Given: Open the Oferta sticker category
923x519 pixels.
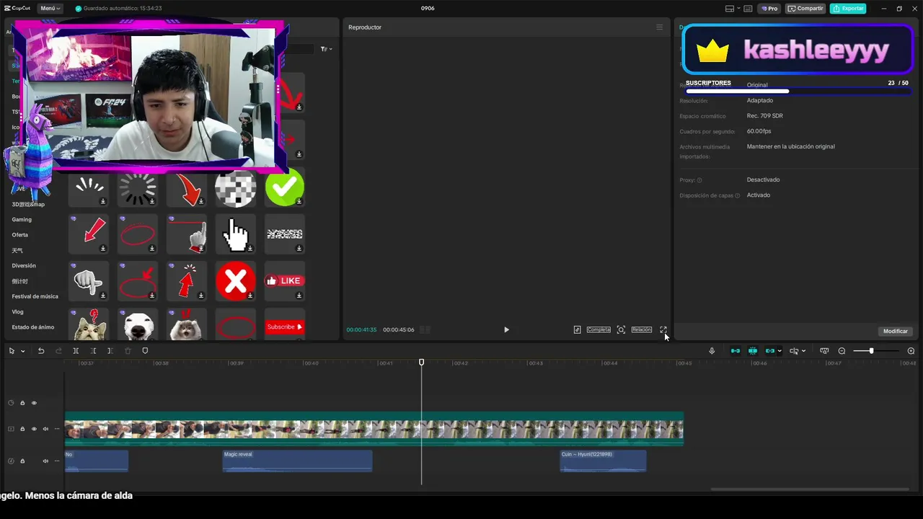Looking at the screenshot, I should click(20, 235).
